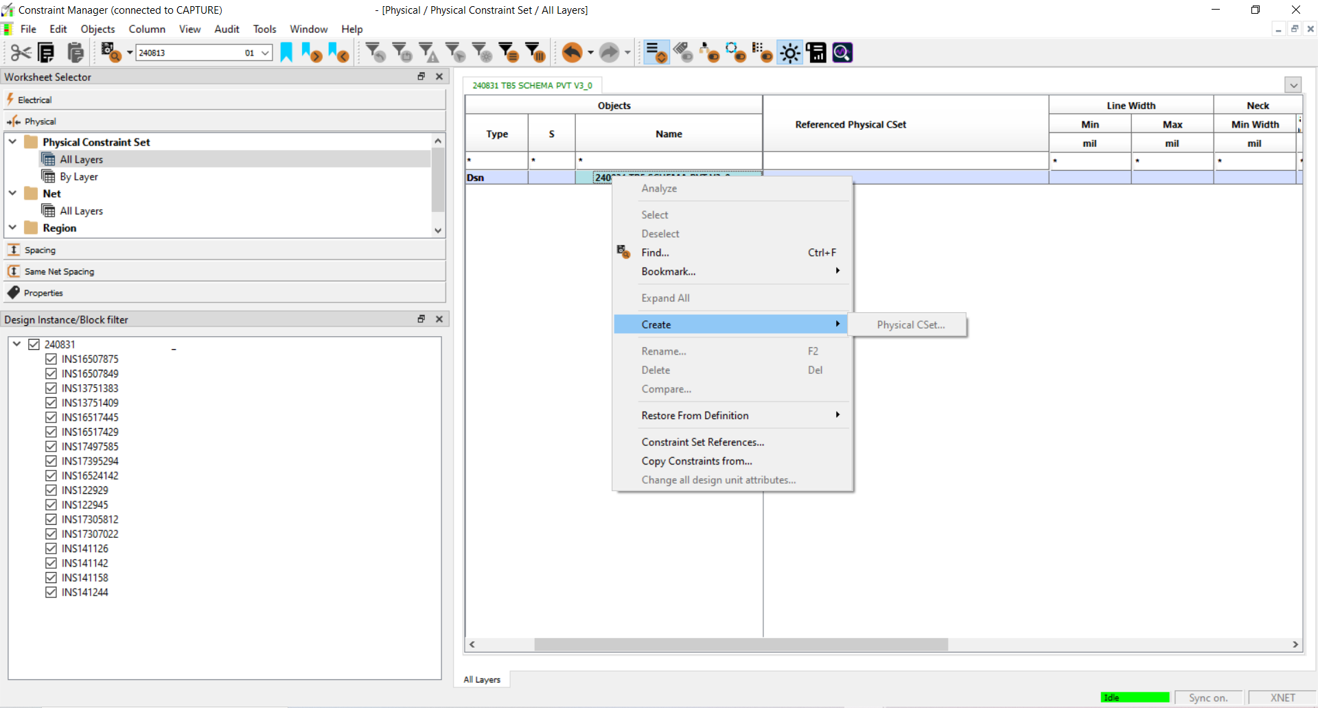The height and width of the screenshot is (708, 1318).
Task: Open the File menu
Action: pos(28,29)
